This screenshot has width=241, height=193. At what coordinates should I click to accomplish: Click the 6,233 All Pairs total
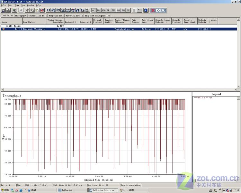60,26
